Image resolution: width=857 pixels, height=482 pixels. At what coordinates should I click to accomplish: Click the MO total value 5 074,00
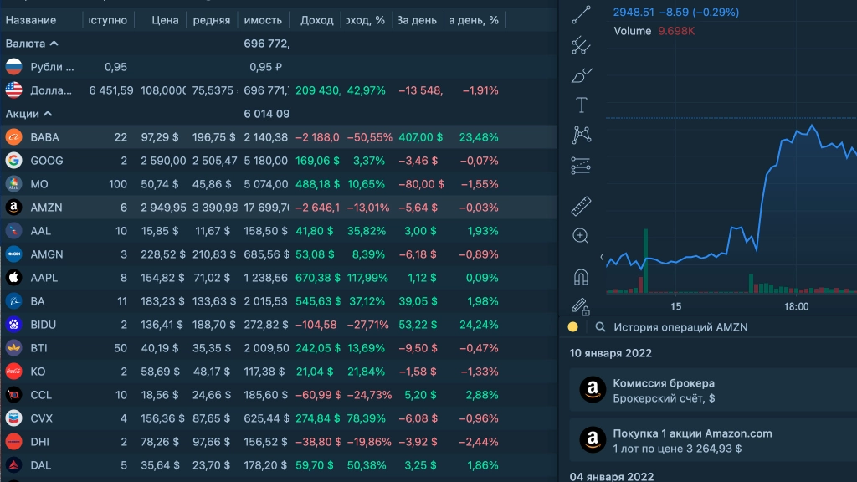point(265,184)
